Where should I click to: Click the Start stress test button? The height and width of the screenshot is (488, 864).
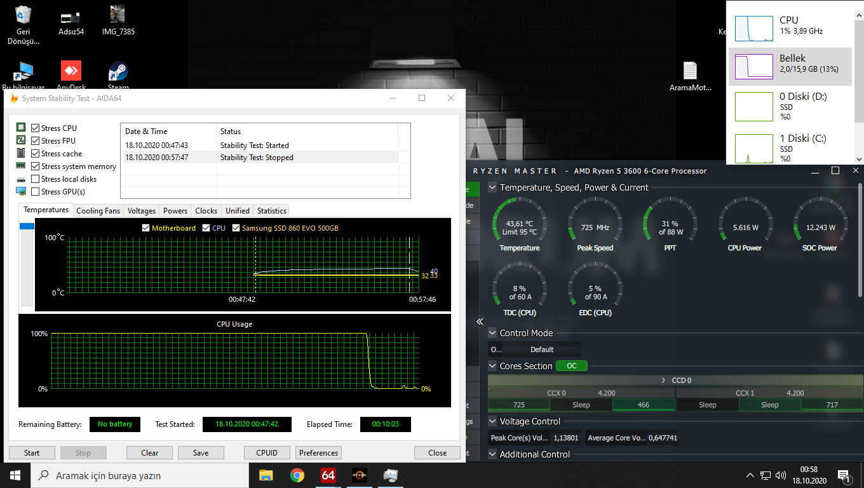coord(32,453)
